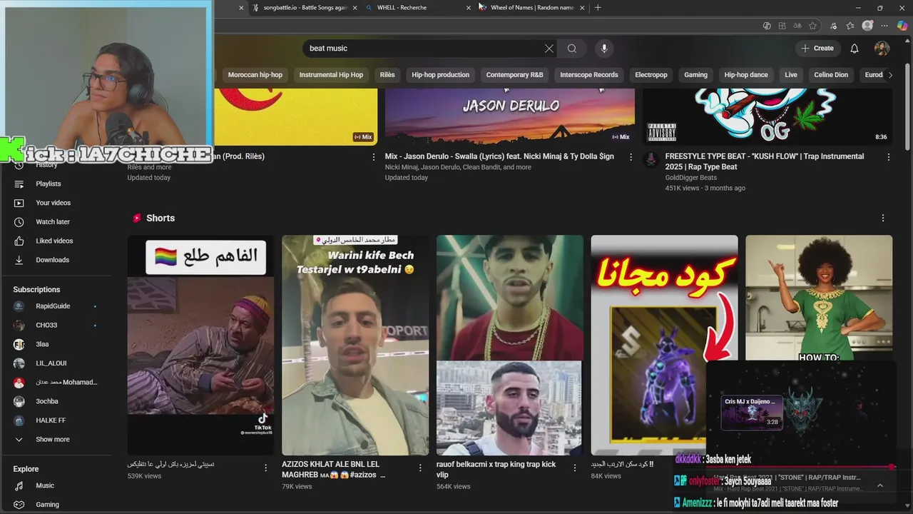Viewport: 913px width, 514px height.
Task: Select the Rilès chip
Action: [x=387, y=75]
